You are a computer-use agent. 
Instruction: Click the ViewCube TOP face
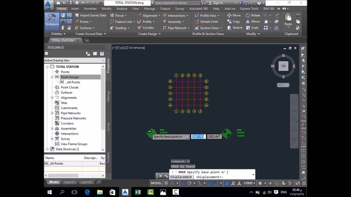(x=283, y=66)
